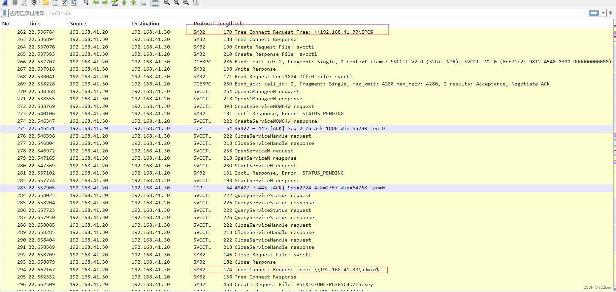The height and width of the screenshot is (292, 616).
Task: Select packet 266 DCERPC Bind row
Action: pyautogui.click(x=307, y=62)
